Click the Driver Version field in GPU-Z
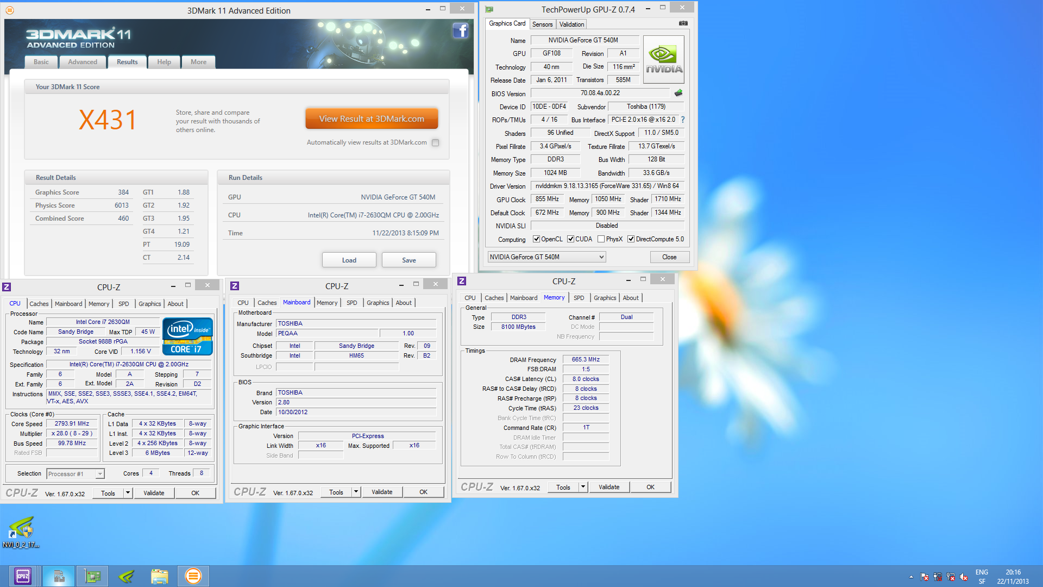 tap(607, 186)
